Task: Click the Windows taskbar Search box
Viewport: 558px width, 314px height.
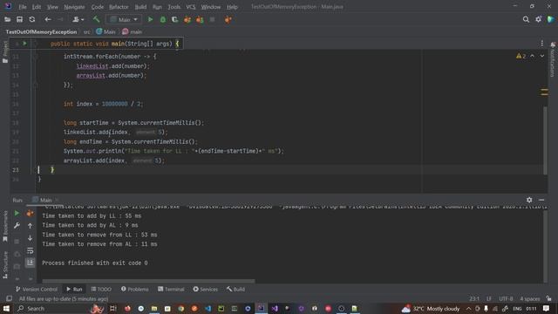Action: (51, 308)
